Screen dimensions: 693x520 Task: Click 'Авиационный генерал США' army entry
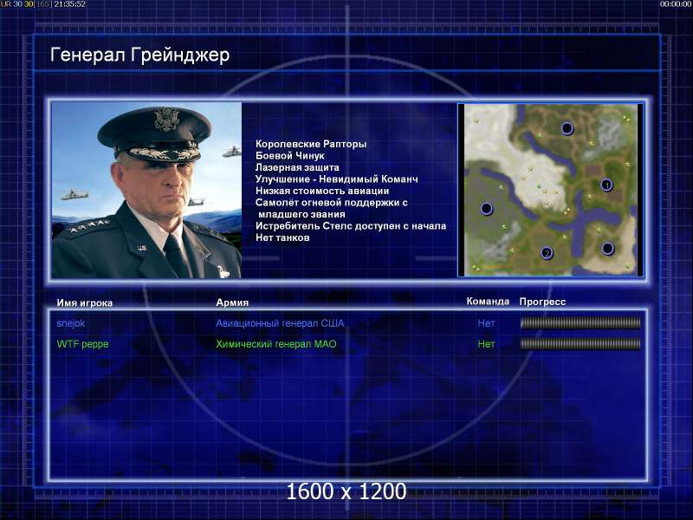click(x=280, y=323)
